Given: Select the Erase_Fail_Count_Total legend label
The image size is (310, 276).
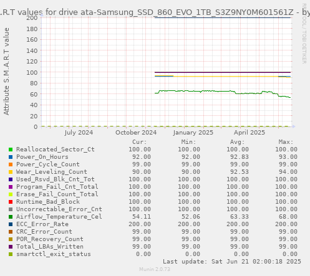Looking at the screenshot, I should 57,194.
